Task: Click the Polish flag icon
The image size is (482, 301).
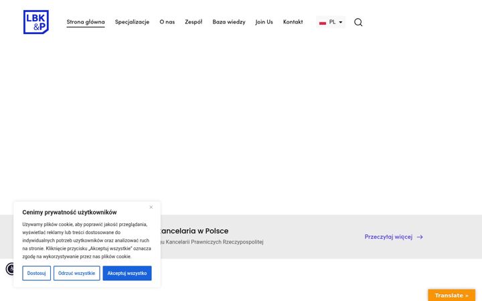Action: click(323, 23)
